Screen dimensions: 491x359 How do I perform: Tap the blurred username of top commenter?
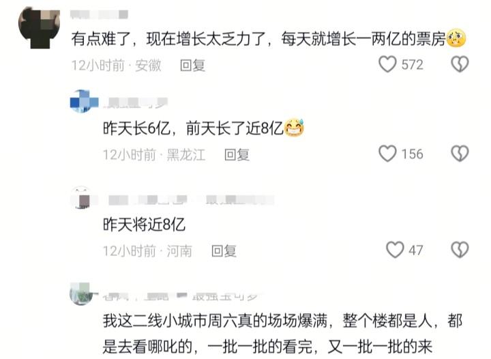tap(99, 14)
